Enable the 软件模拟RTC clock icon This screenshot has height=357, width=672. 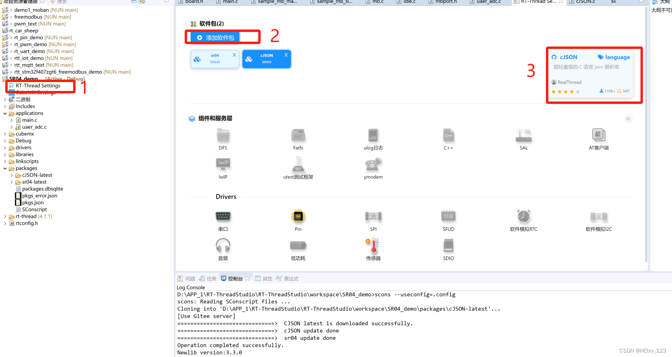coord(524,216)
